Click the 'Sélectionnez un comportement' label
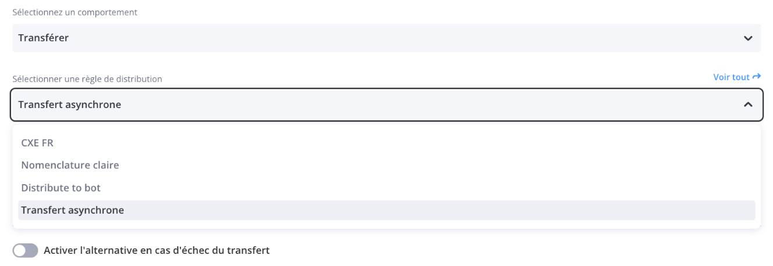 (75, 12)
